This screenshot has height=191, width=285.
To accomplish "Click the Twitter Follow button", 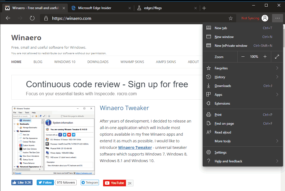I will pyautogui.click(x=45, y=182).
